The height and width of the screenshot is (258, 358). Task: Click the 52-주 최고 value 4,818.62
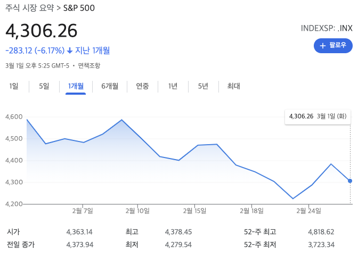[321, 232]
